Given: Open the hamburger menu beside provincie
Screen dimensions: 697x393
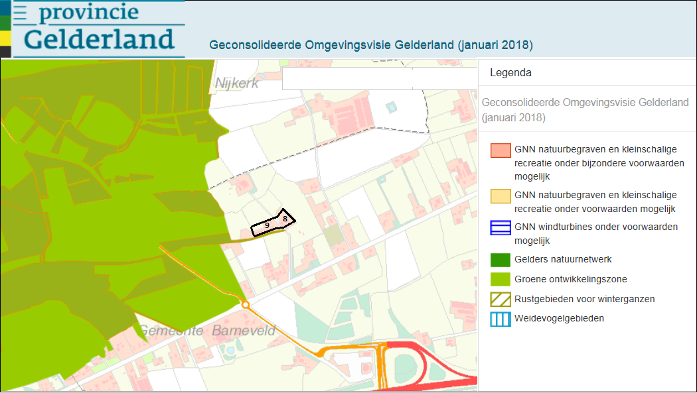Looking at the screenshot, I should 20,13.
